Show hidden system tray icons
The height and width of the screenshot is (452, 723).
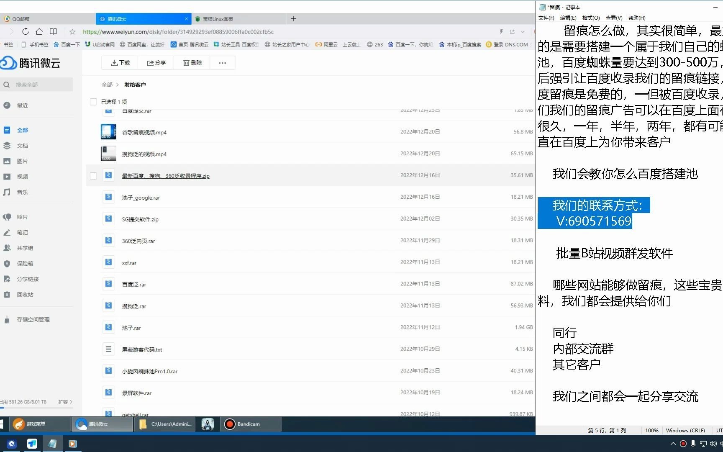coord(673,444)
